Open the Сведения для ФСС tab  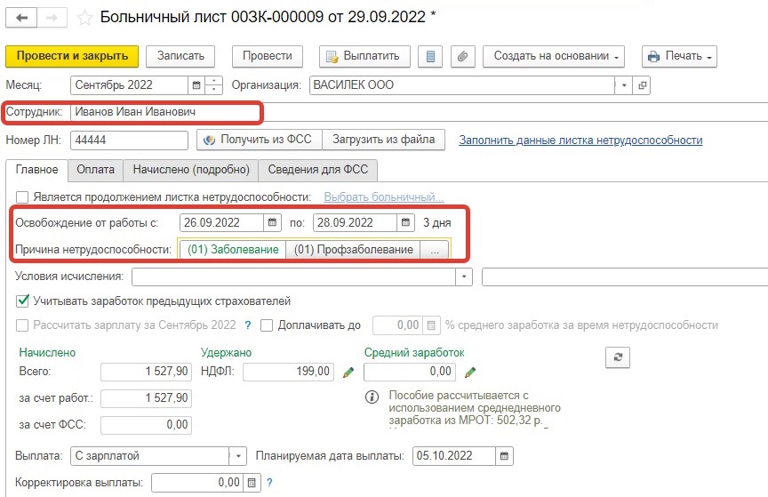pos(318,170)
